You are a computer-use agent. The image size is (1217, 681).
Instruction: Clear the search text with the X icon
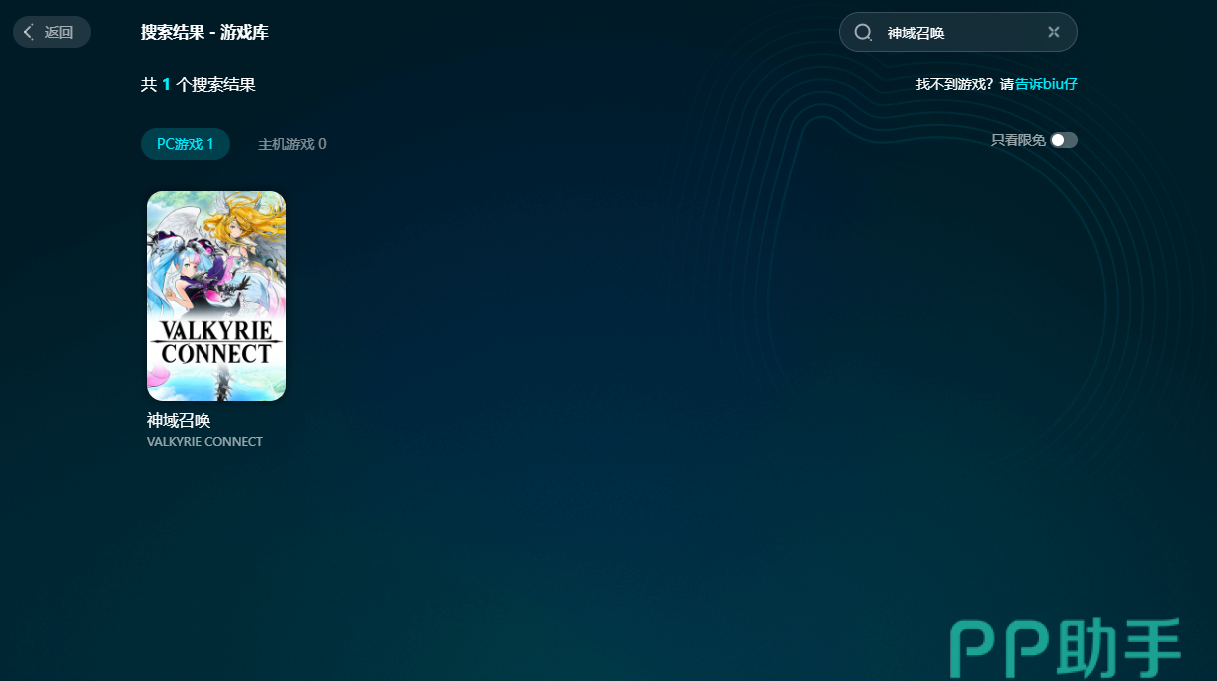pyautogui.click(x=1054, y=32)
